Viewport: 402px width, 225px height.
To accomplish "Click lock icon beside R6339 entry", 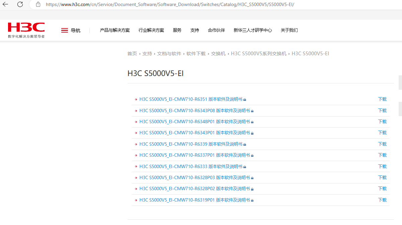I will (x=245, y=144).
